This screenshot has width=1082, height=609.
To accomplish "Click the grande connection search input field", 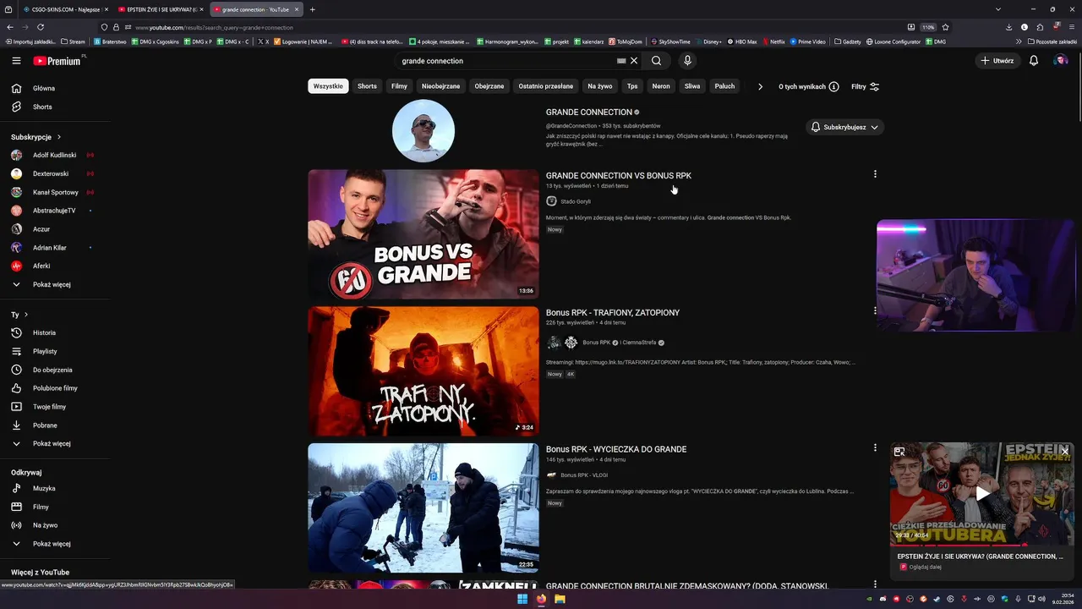I will 507,61.
